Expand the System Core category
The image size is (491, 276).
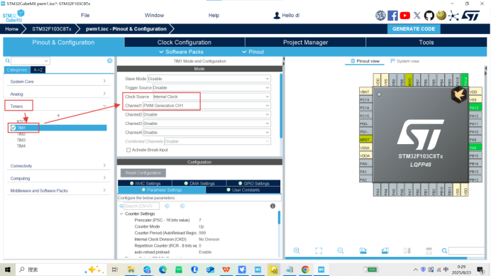(x=58, y=82)
